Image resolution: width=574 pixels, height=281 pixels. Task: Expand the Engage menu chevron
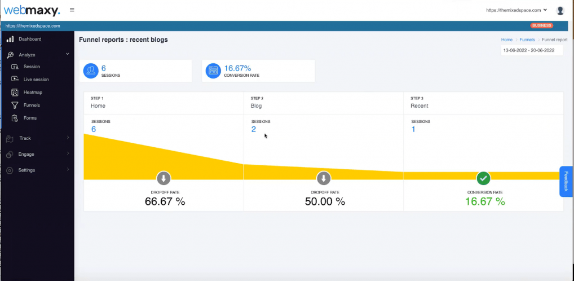[68, 154]
